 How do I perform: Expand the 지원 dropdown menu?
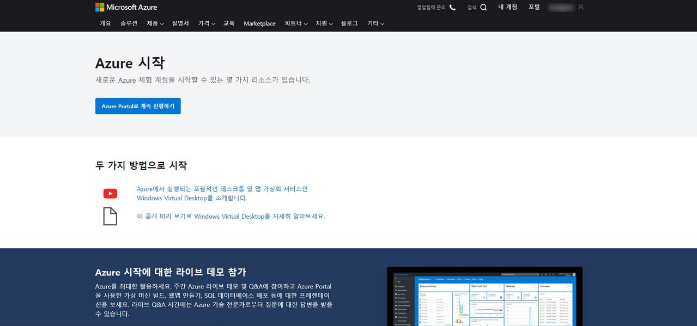click(324, 23)
